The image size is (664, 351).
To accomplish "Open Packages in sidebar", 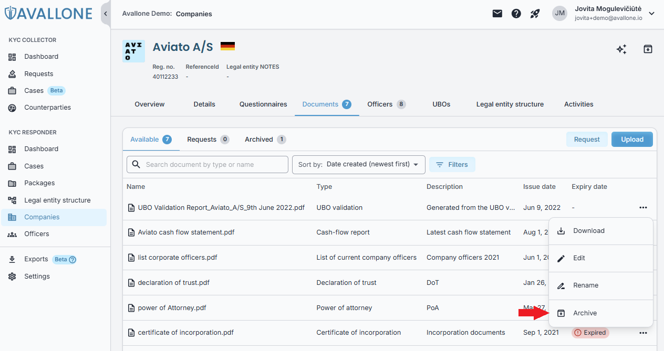I will tap(39, 183).
